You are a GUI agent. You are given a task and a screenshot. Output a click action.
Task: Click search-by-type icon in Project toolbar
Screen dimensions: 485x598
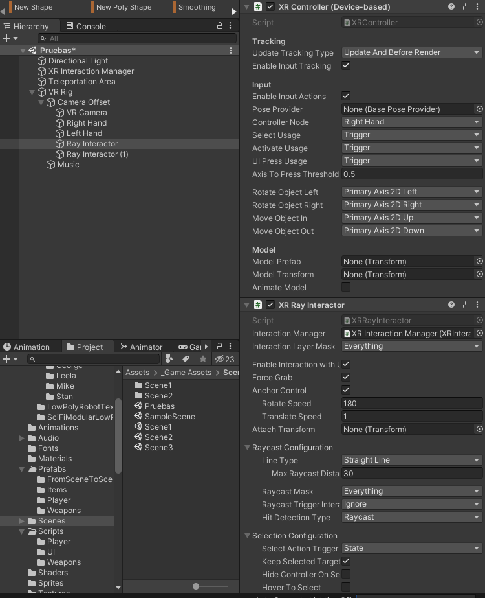click(169, 359)
